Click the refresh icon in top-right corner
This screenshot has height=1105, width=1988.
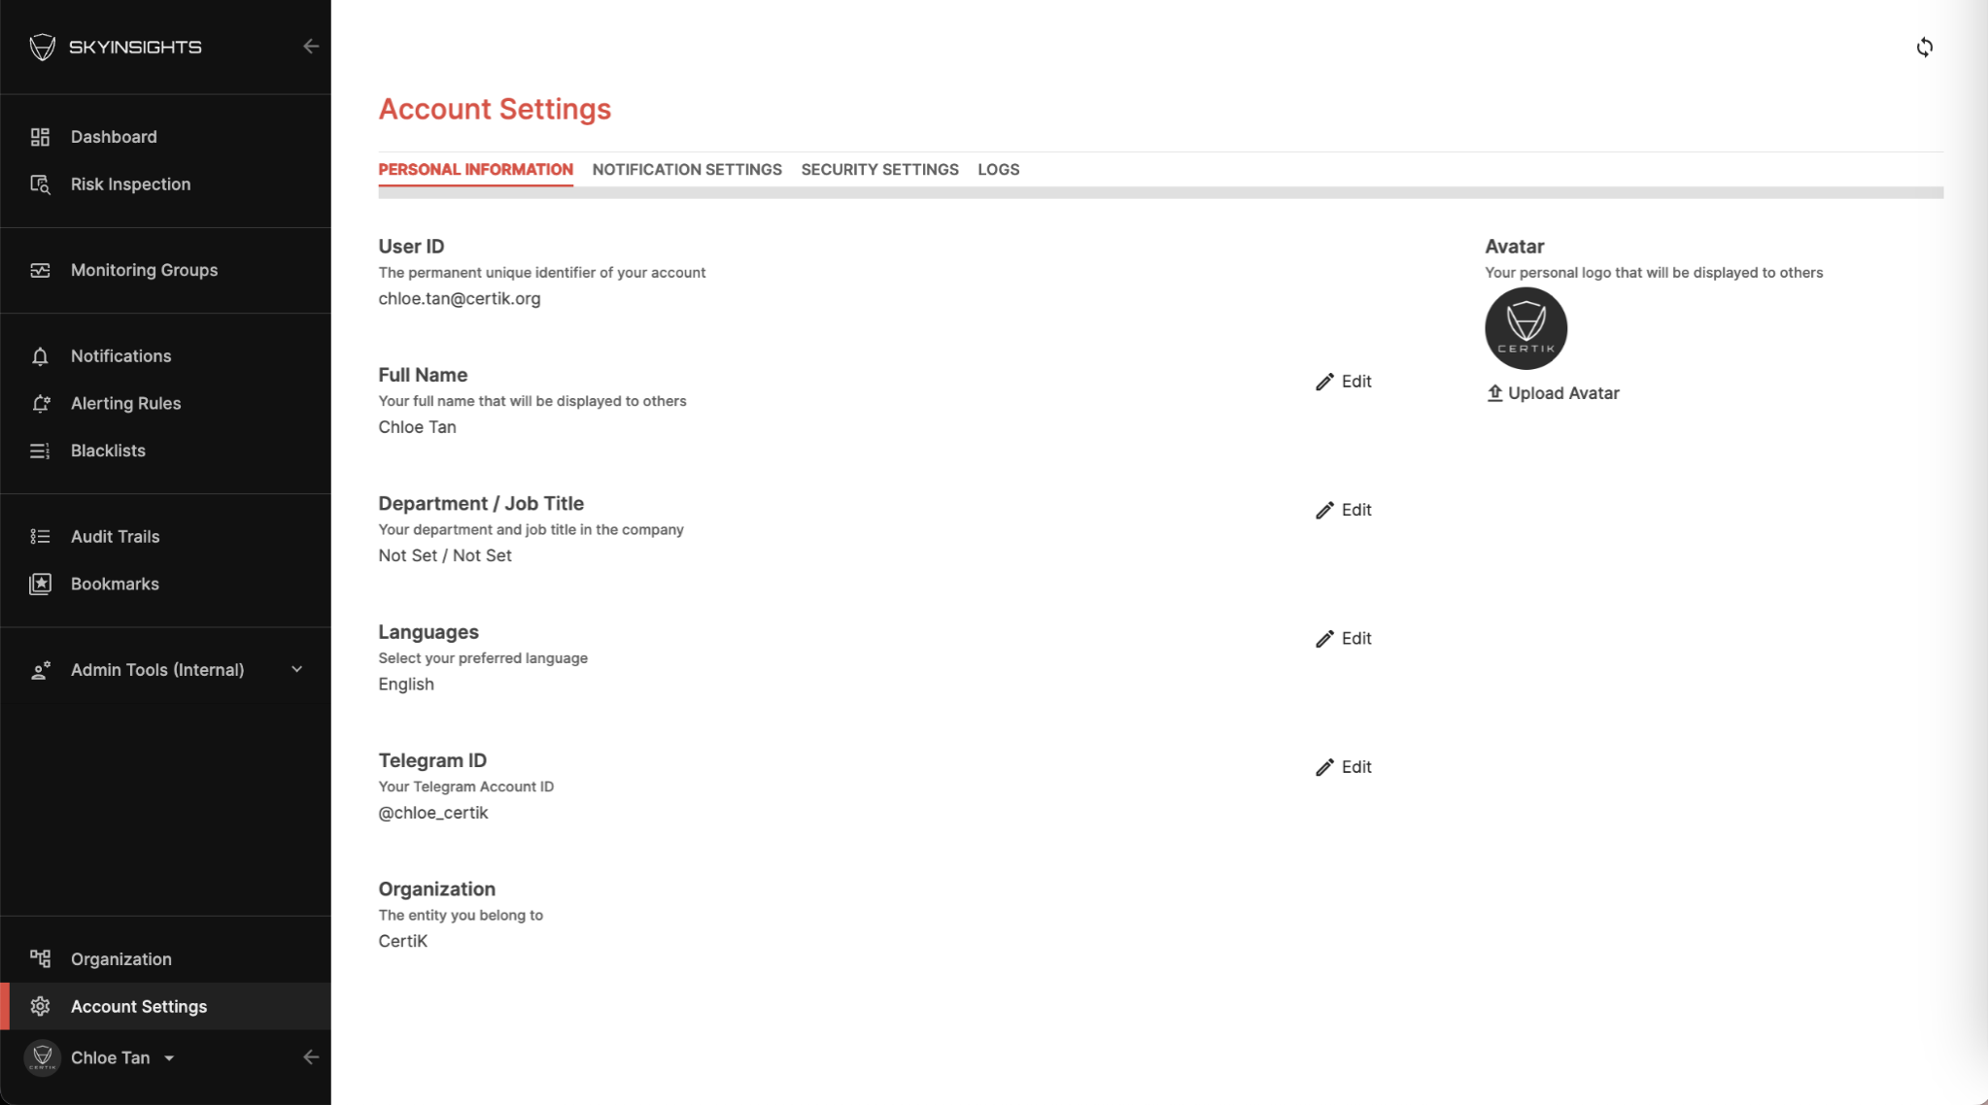point(1924,48)
